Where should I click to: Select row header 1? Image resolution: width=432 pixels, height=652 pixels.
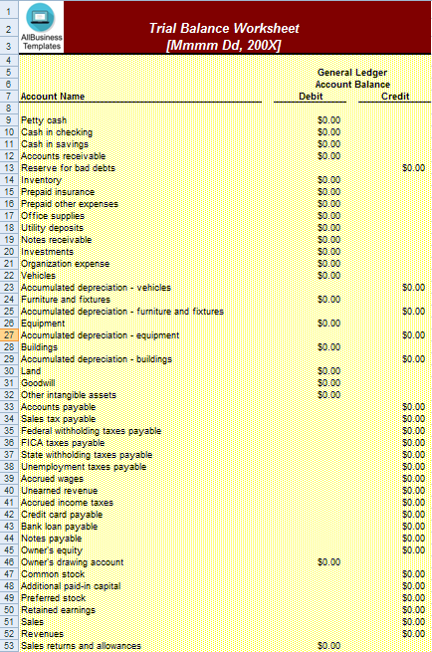9,12
